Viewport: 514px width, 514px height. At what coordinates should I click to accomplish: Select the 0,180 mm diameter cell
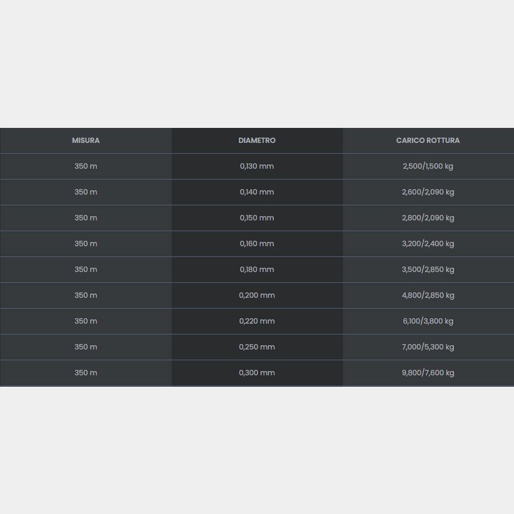[x=257, y=270]
